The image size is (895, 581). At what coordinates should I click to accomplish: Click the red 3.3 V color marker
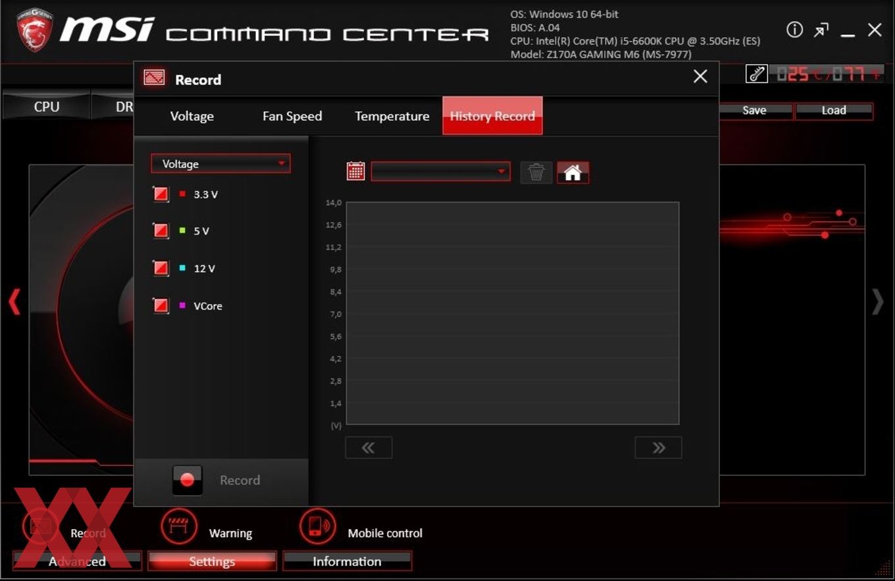182,194
